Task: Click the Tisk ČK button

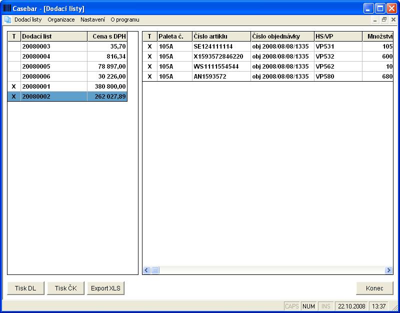Action: point(66,288)
